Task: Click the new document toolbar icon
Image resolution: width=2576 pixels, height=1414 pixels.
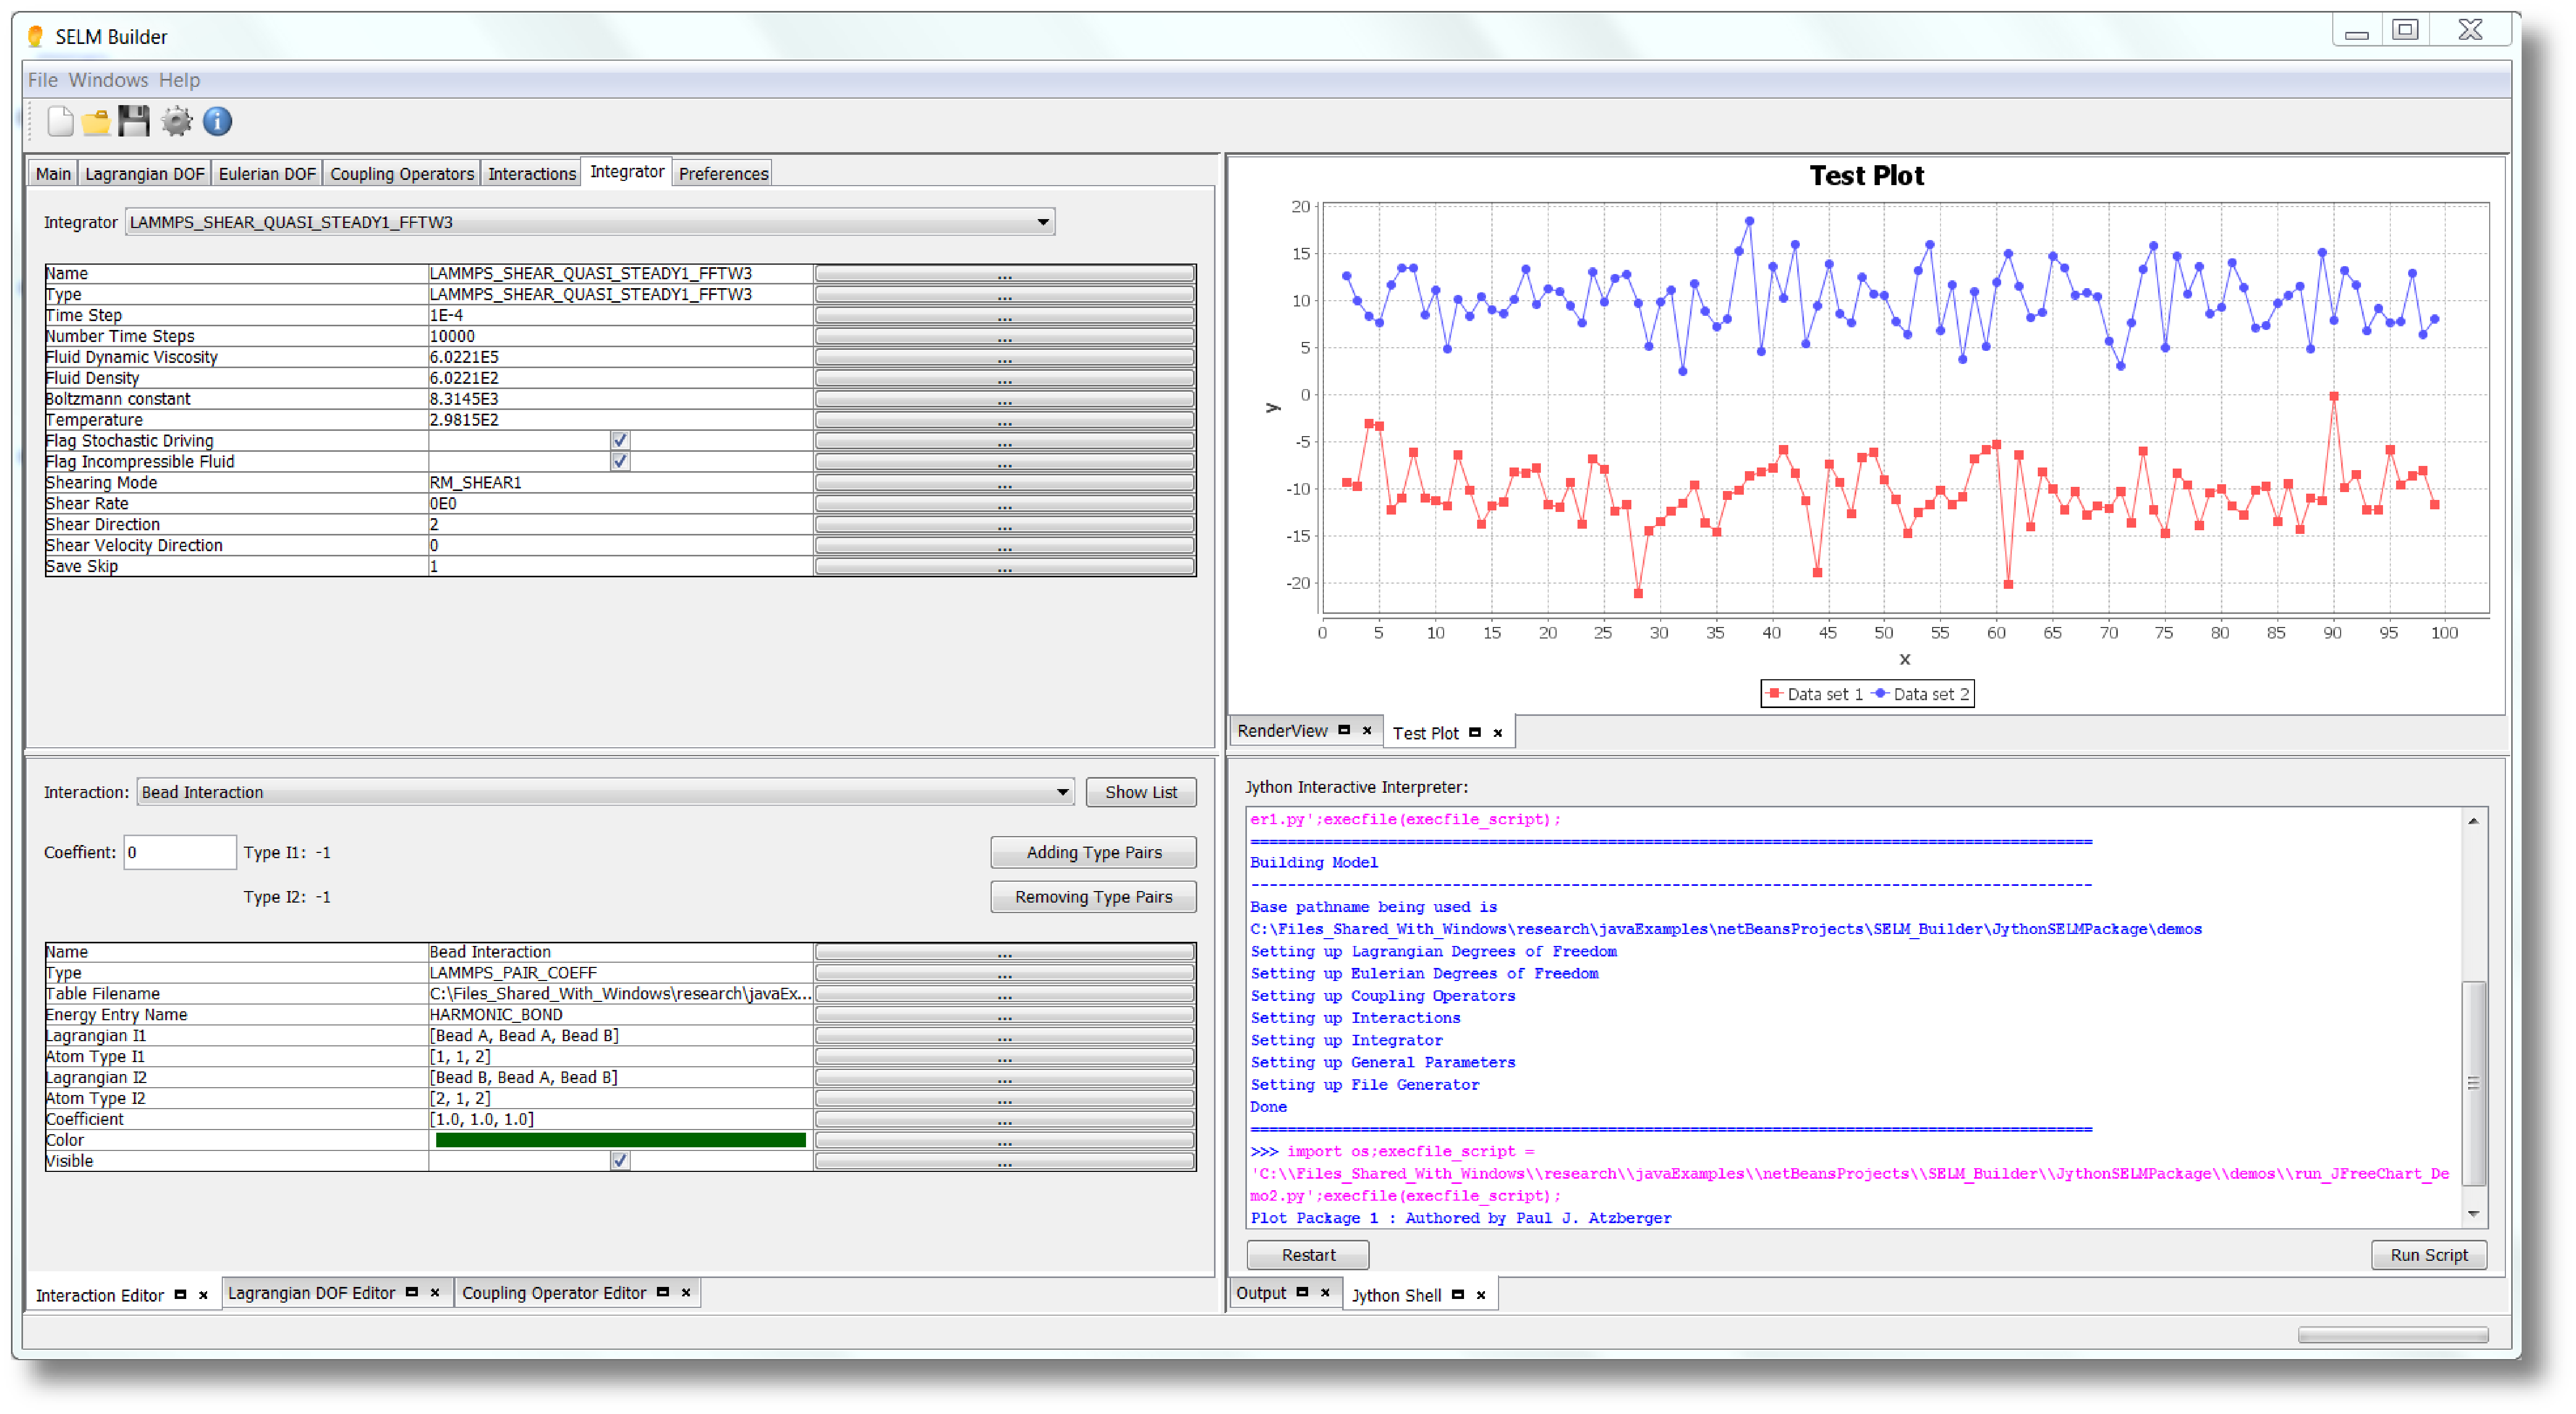Action: tap(59, 121)
